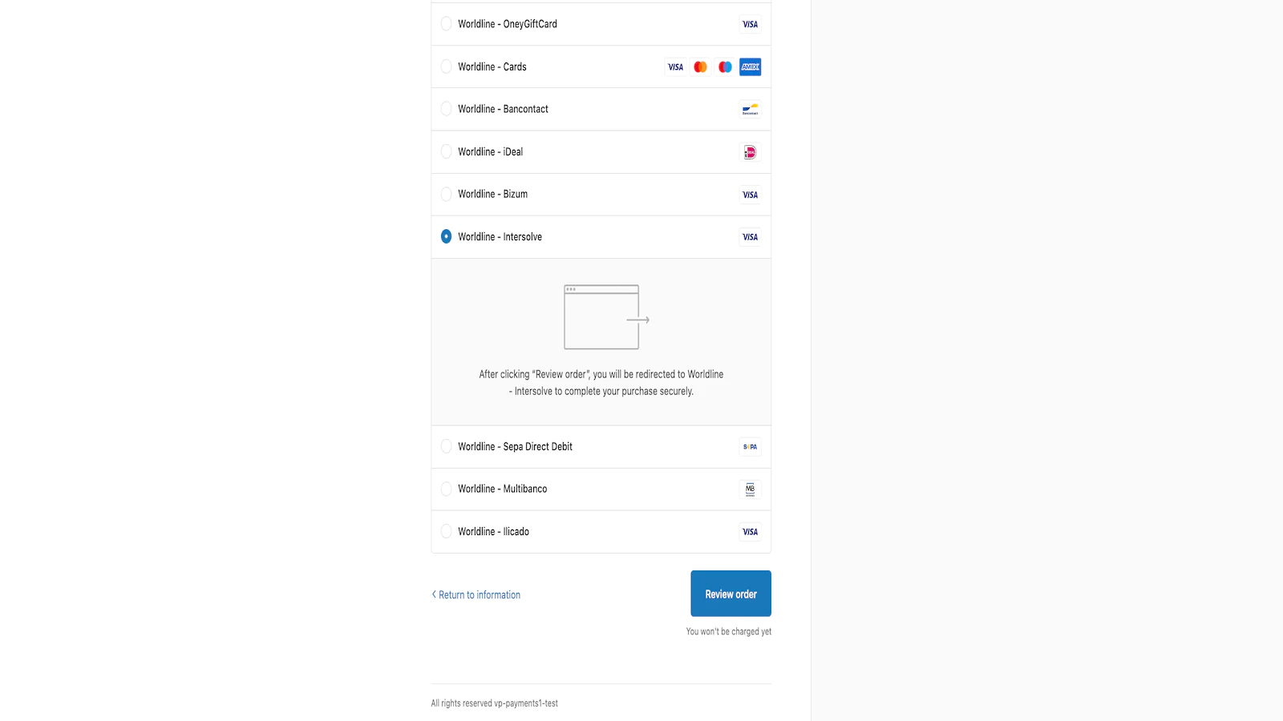Click Visa icon in OneyGiftCard row
Image resolution: width=1283 pixels, height=721 pixels.
click(750, 24)
